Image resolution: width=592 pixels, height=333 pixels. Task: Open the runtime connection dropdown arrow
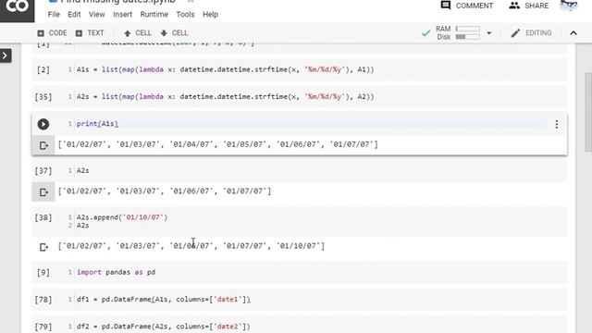coord(489,33)
